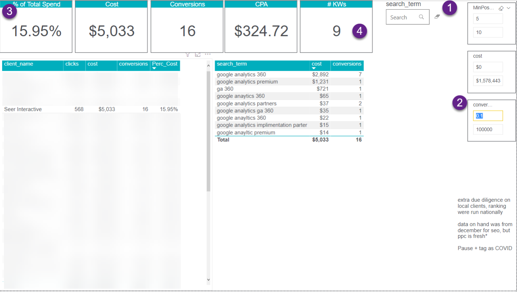The height and width of the screenshot is (292, 517).
Task: Click the MinPos lower bound field showing 5
Action: coord(488,19)
